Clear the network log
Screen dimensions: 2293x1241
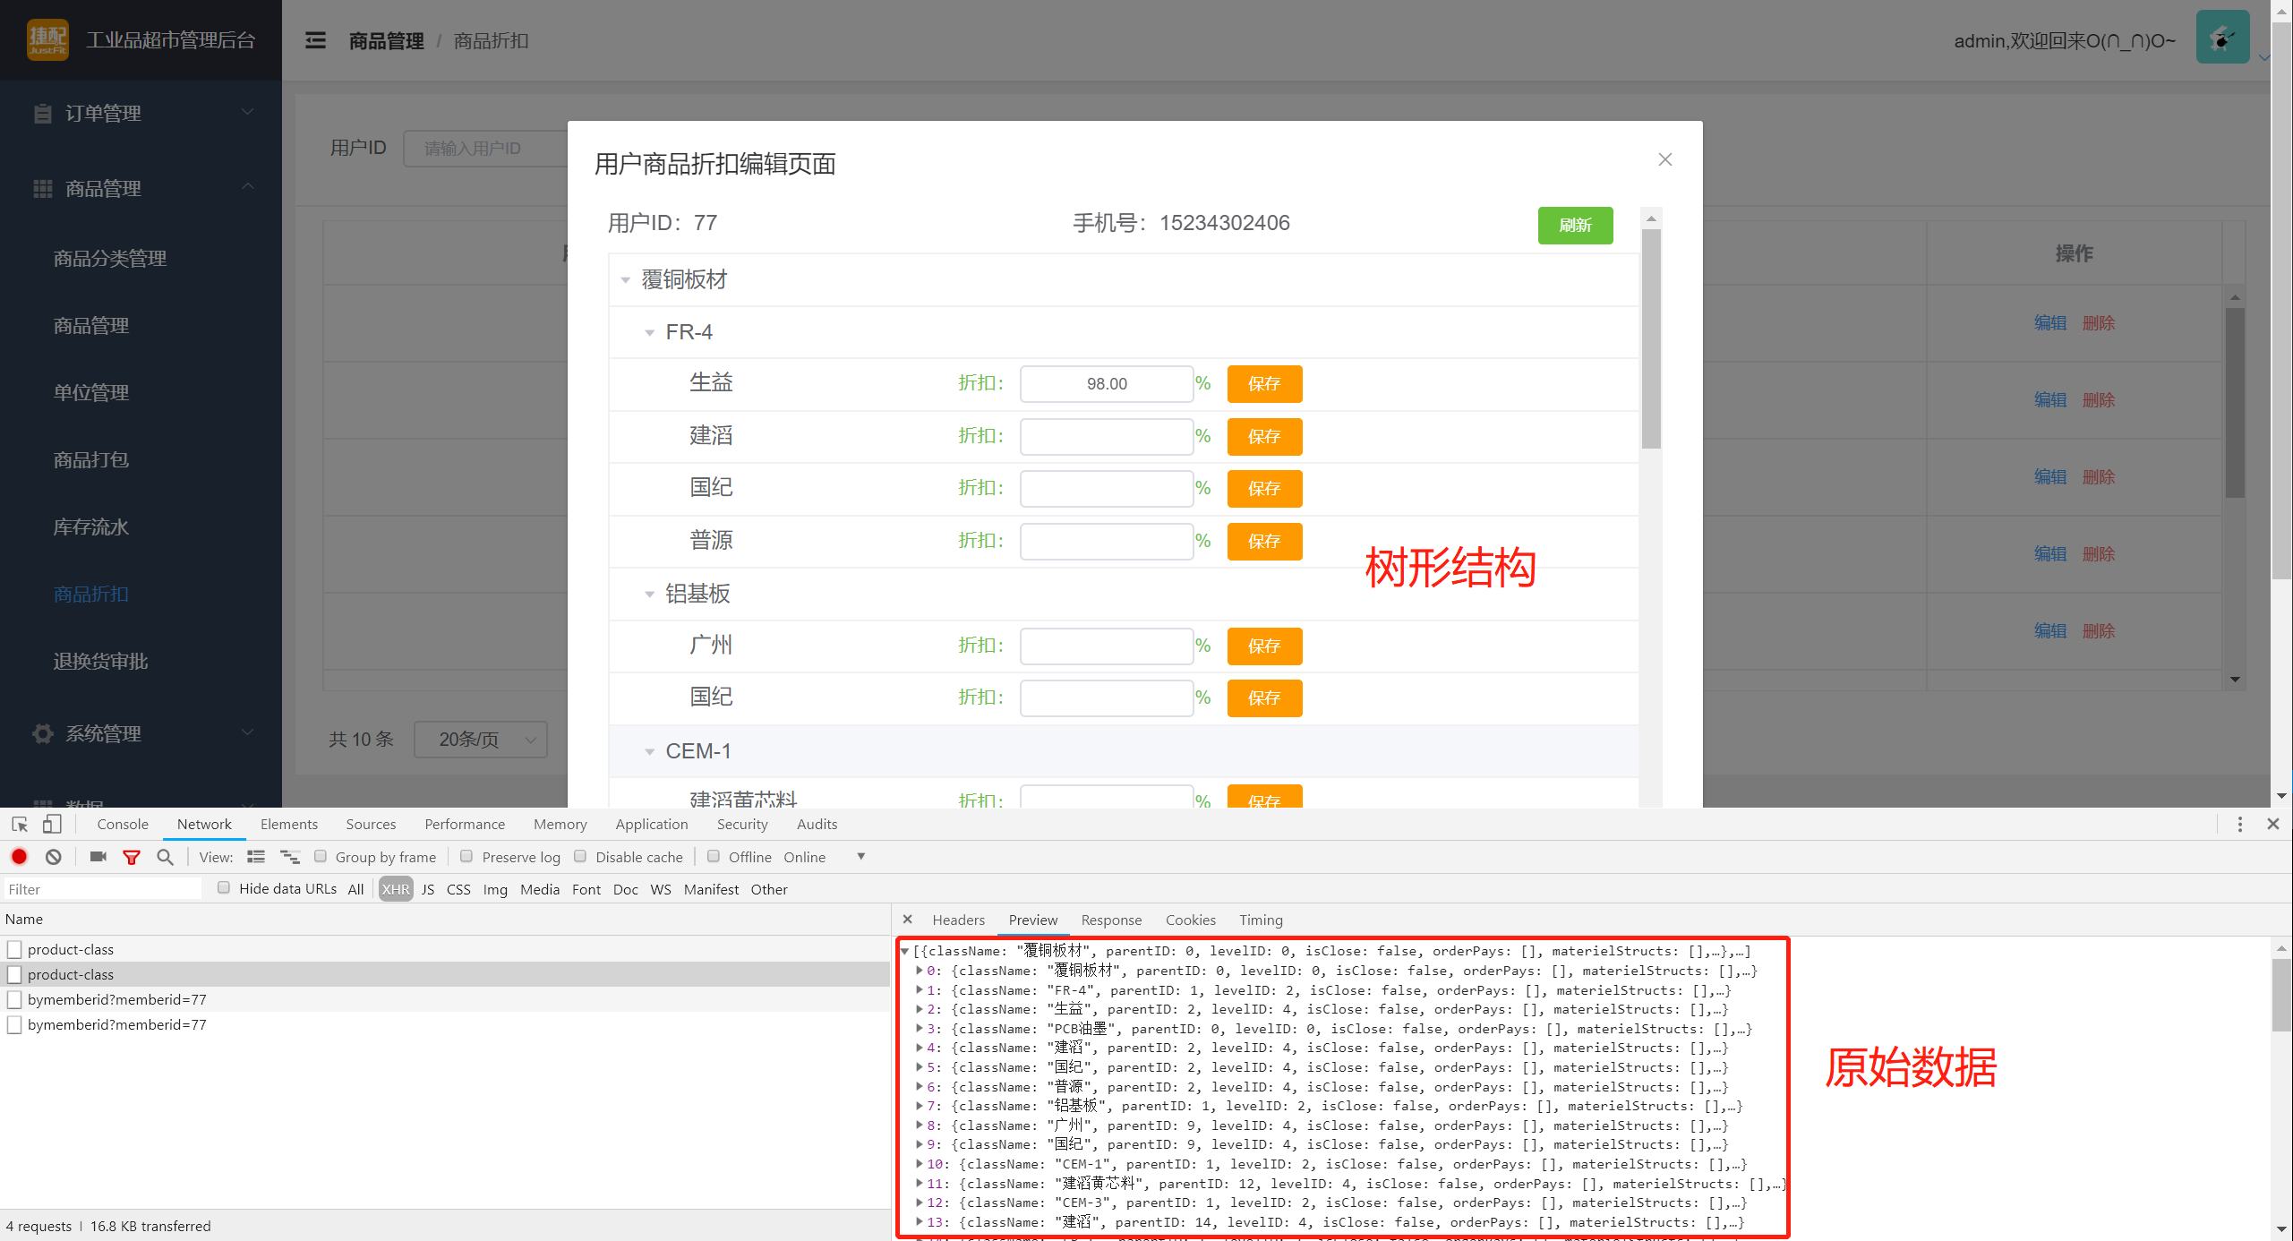[53, 857]
